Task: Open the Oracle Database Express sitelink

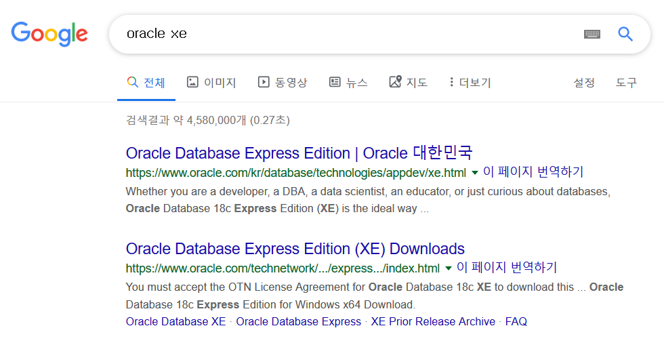Action: pos(299,322)
